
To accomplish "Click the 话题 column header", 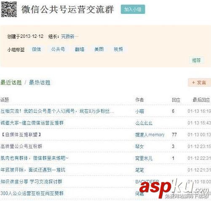I will [x=5, y=100].
